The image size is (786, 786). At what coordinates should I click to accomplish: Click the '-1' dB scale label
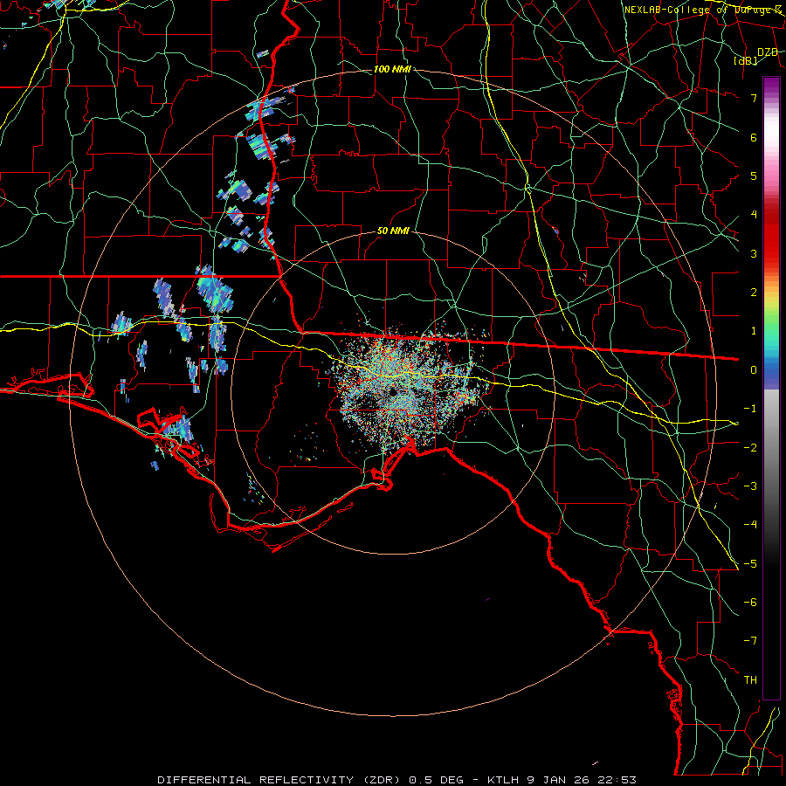(x=750, y=409)
